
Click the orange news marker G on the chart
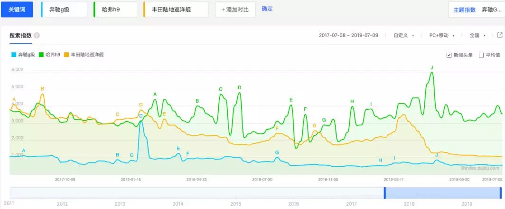(x=314, y=126)
